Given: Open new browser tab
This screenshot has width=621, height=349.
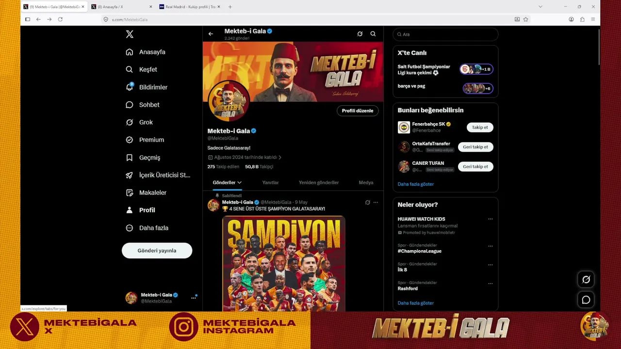Looking at the screenshot, I should [230, 7].
